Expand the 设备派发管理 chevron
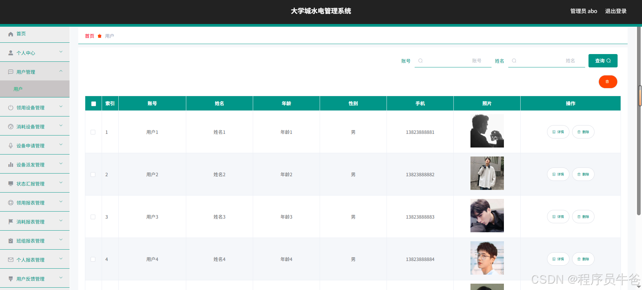The image size is (642, 290). click(61, 164)
